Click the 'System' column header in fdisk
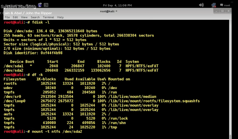Viewport: 238px width, 139px height. click(x=132, y=61)
